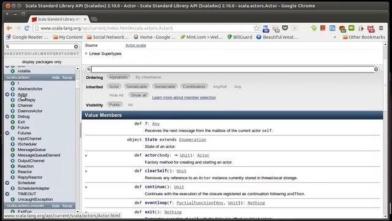The height and width of the screenshot is (221, 392).
Task: Open the Mint.com bookmark
Action: [x=202, y=37]
